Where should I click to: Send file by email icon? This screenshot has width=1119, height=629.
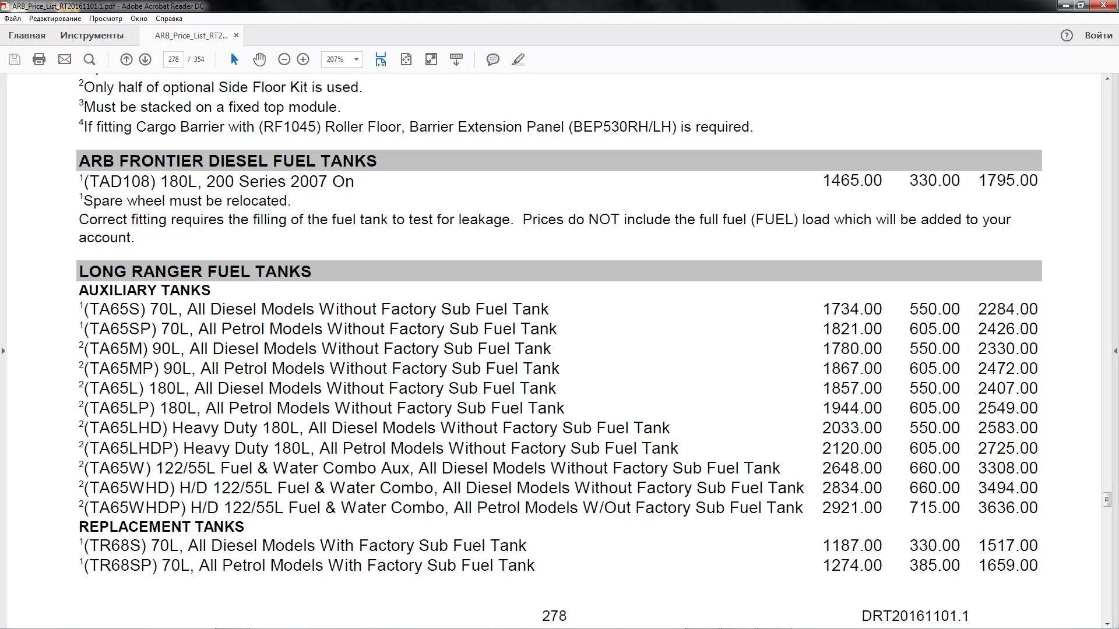[x=65, y=59]
